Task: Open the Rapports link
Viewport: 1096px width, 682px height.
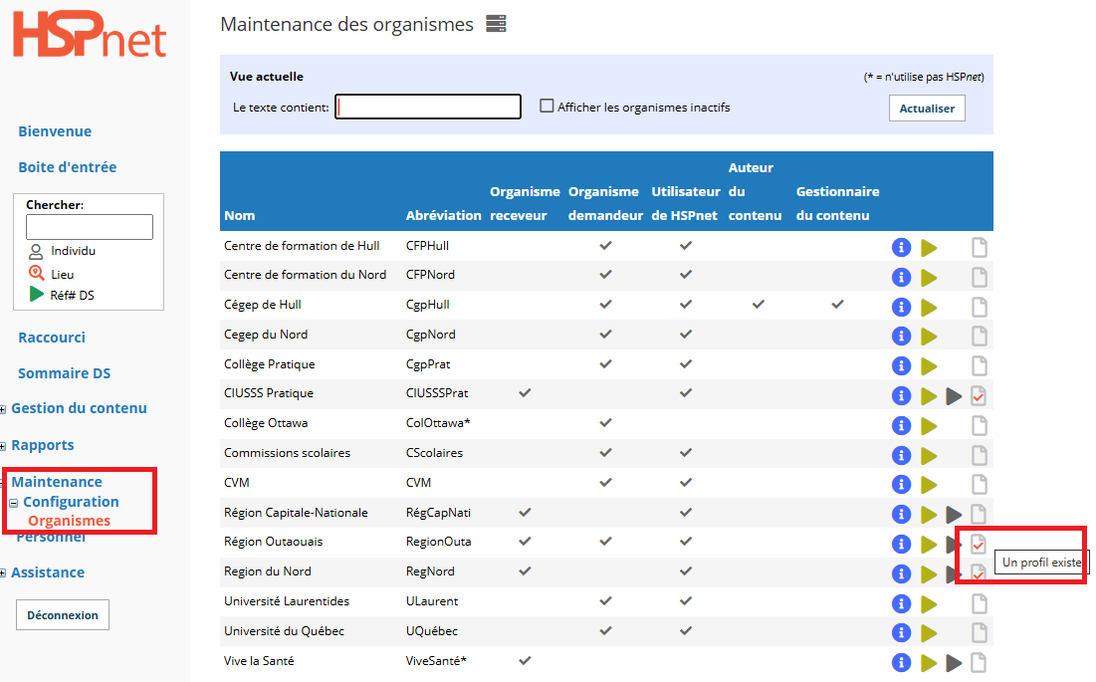Action: [x=43, y=445]
